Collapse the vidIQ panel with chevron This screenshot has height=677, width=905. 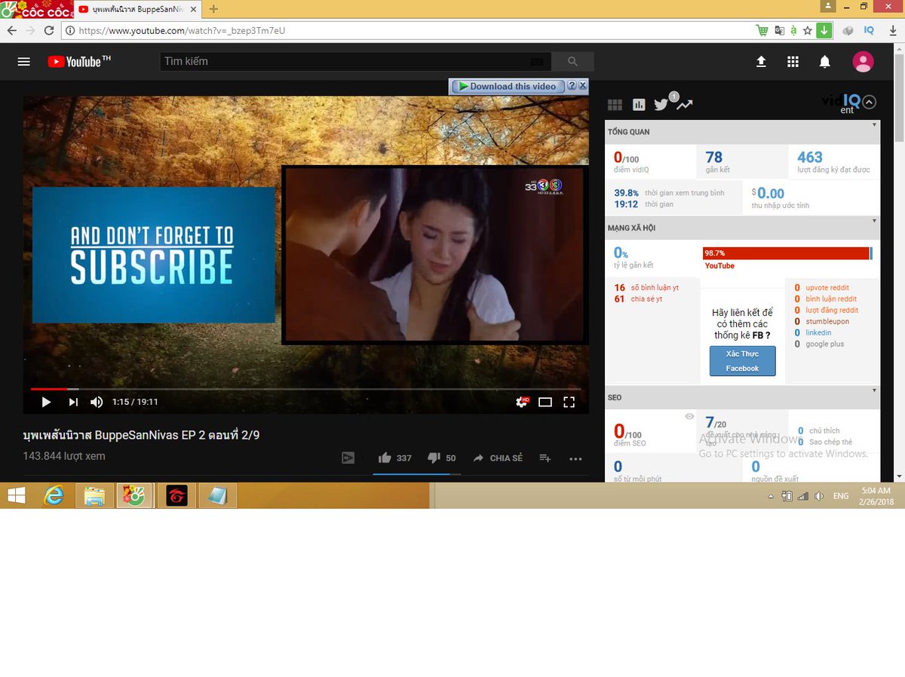tap(869, 102)
